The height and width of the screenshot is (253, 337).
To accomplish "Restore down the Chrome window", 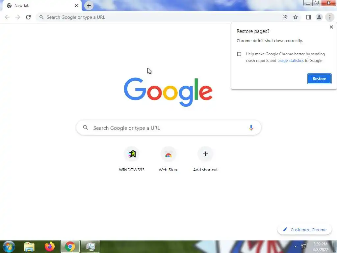I will point(316,3).
